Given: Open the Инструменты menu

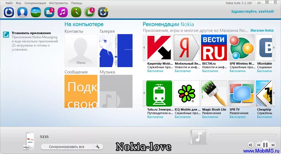Looking at the screenshot, I should tap(58, 3).
